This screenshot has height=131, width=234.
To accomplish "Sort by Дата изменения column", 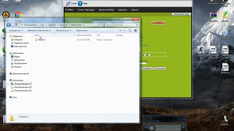I will [84, 35].
